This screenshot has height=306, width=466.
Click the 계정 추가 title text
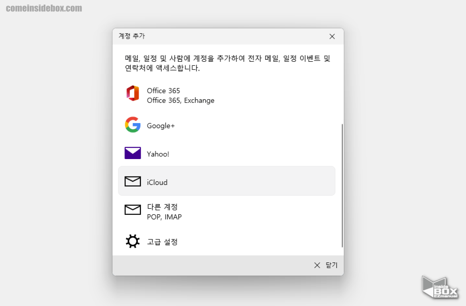click(132, 36)
